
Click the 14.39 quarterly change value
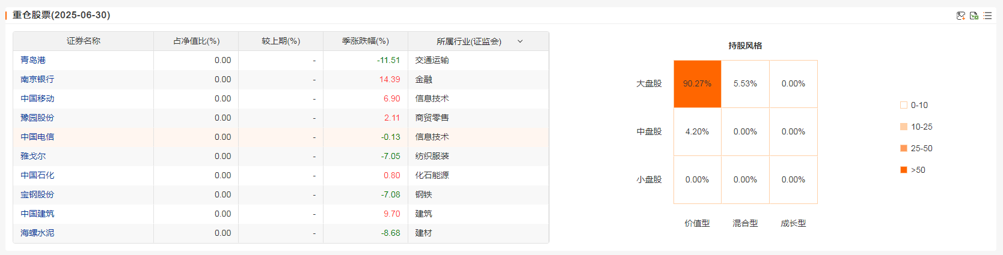[390, 79]
